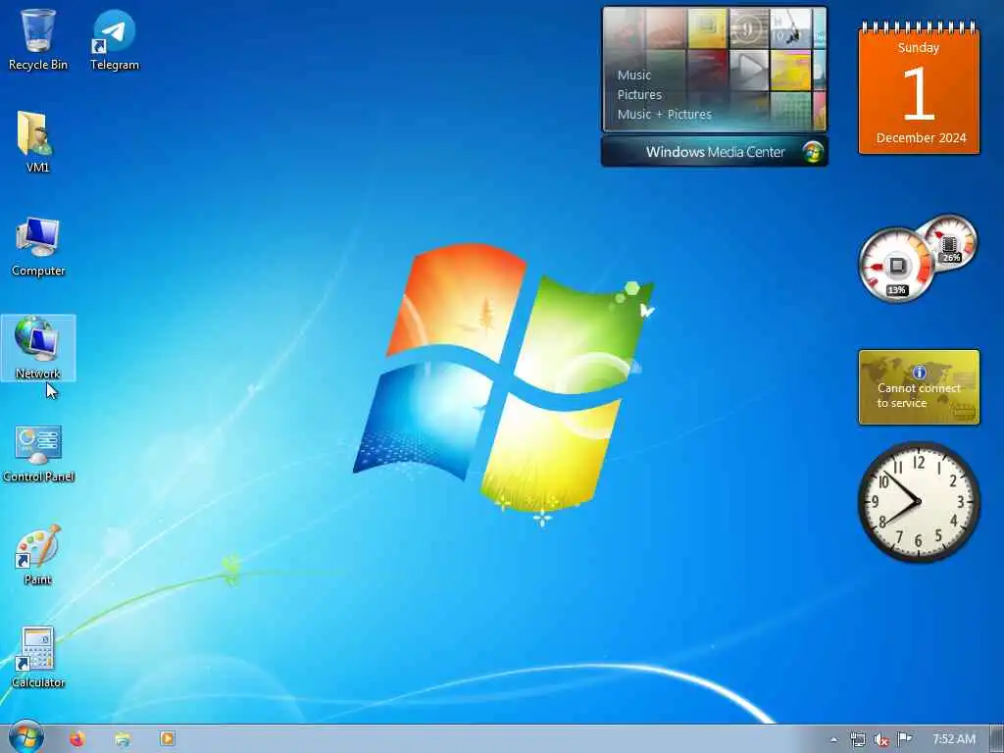This screenshot has width=1004, height=753.
Task: Select the Network desktop icon
Action: (x=38, y=348)
